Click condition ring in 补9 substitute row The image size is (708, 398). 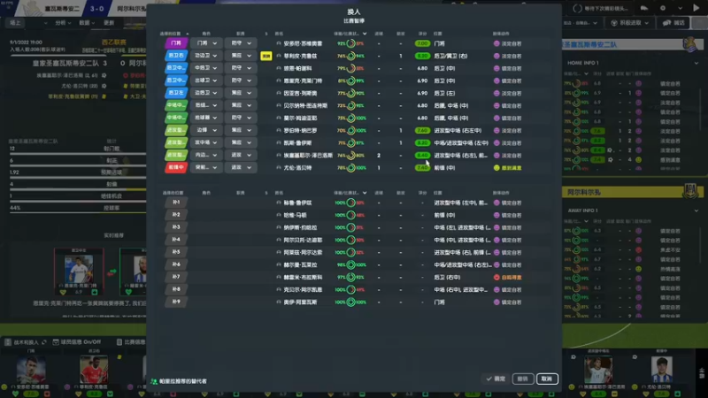350,302
